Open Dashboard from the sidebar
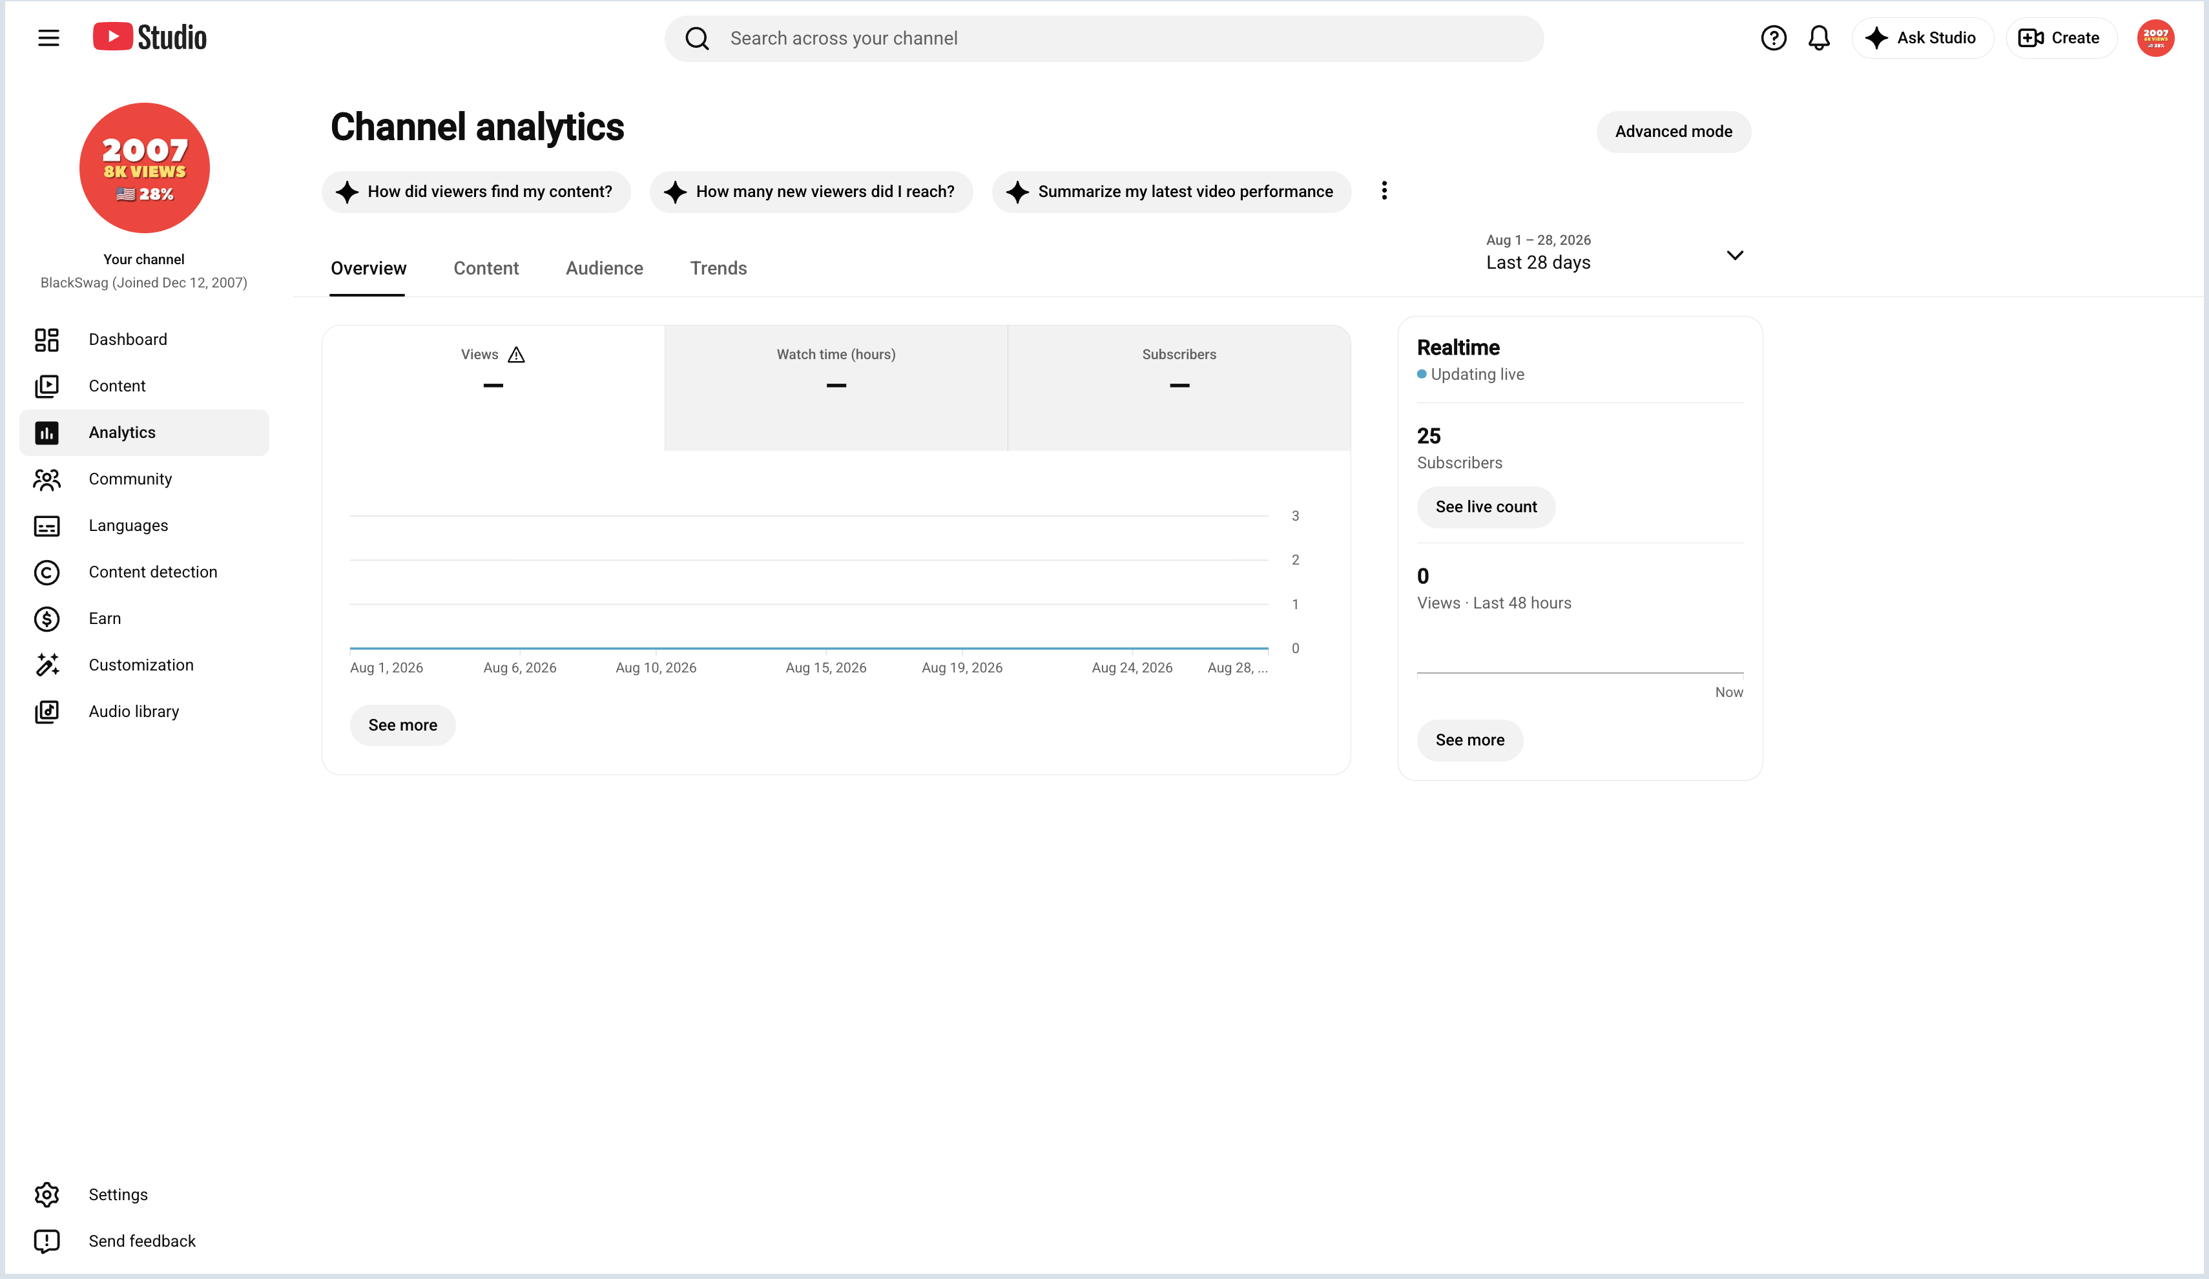The width and height of the screenshot is (2209, 1279). 144,340
